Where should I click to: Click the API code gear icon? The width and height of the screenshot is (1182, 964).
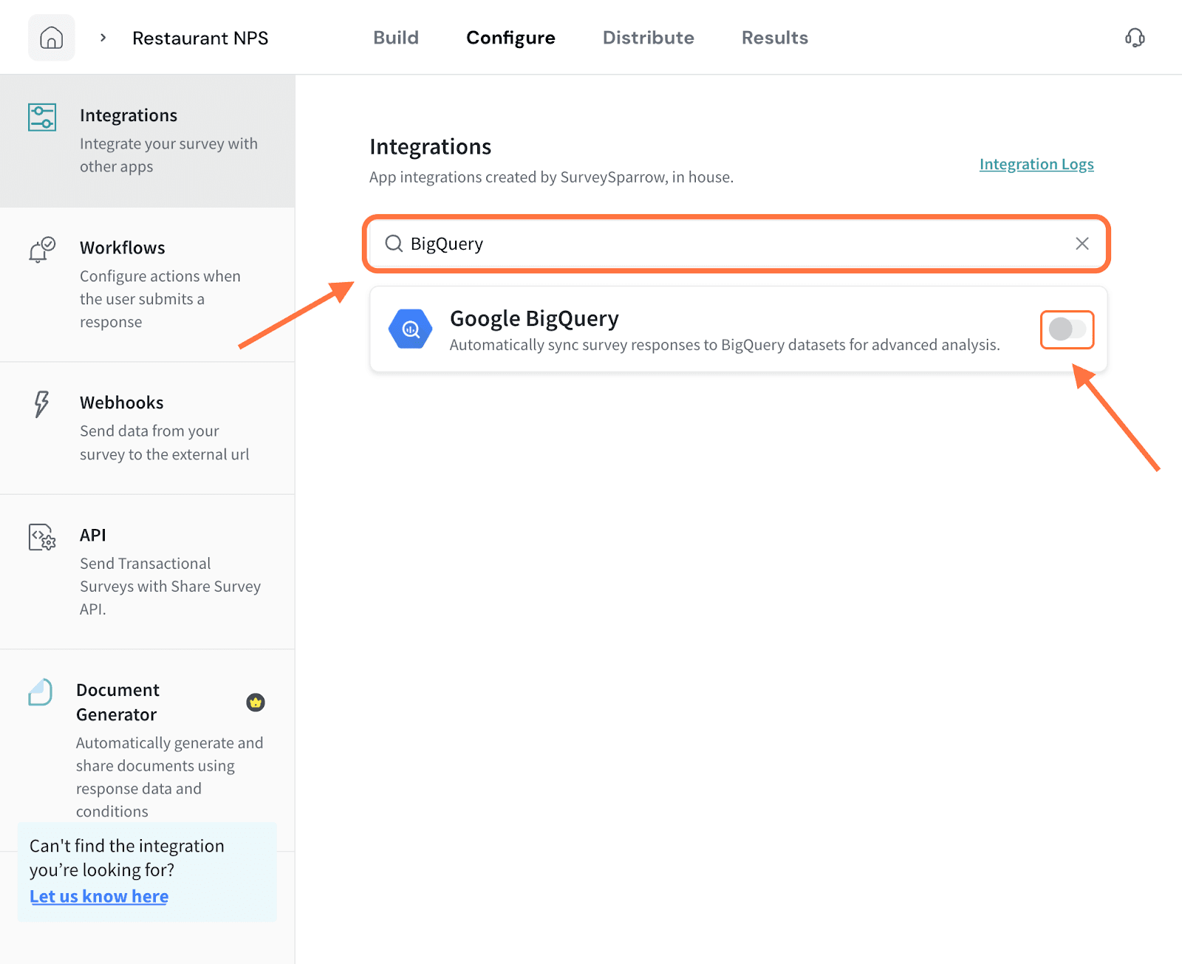(x=42, y=537)
